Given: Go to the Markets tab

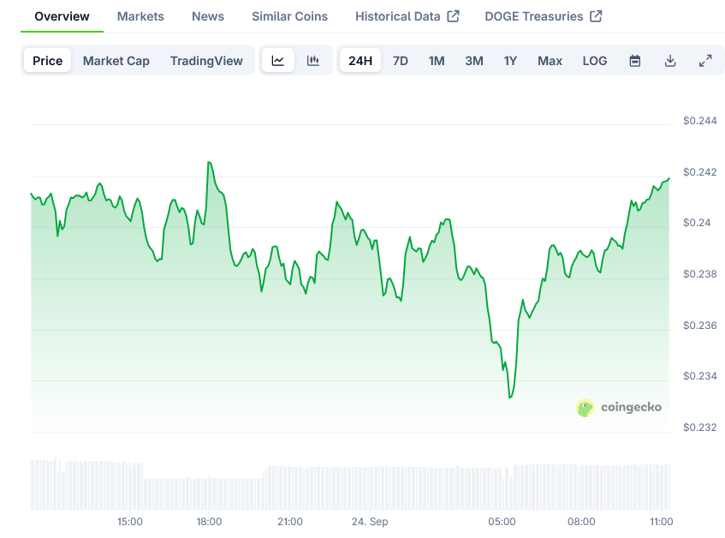Looking at the screenshot, I should point(140,16).
